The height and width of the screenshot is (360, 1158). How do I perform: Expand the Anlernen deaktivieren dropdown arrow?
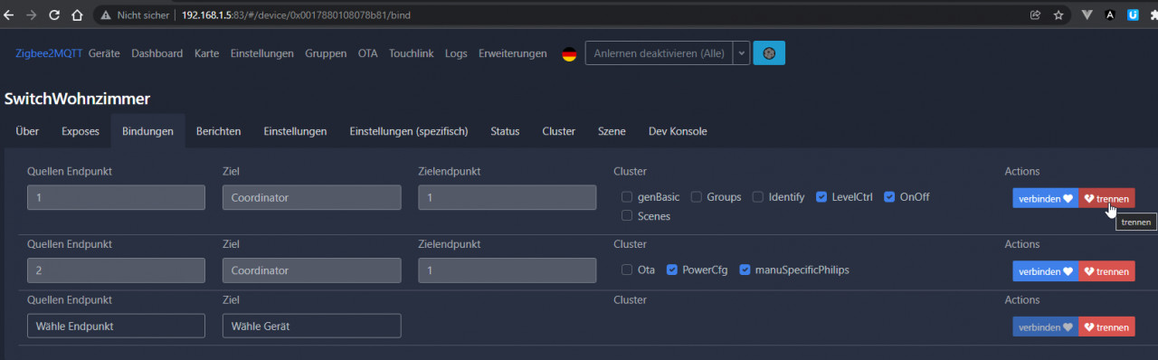coord(742,53)
